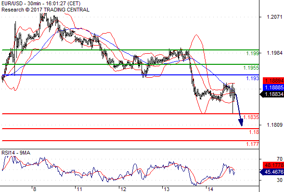Select the red 1.18894 price tag

click(x=273, y=81)
